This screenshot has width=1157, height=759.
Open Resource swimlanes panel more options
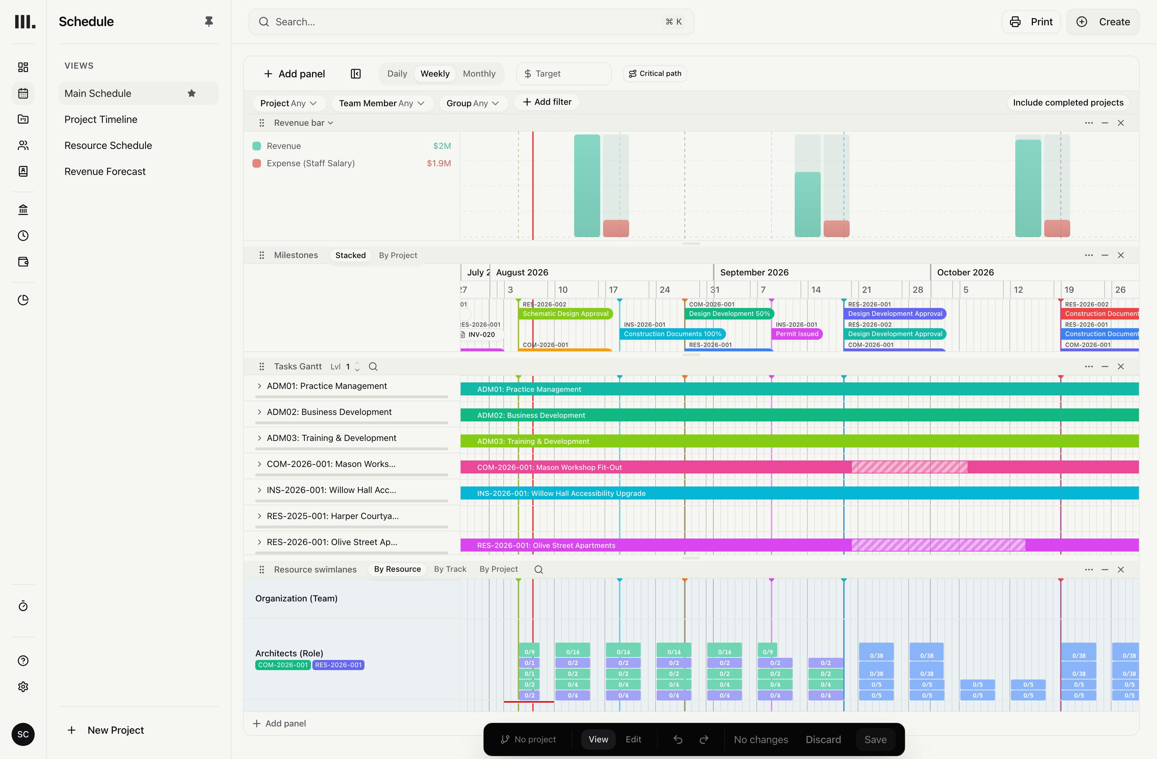tap(1088, 570)
